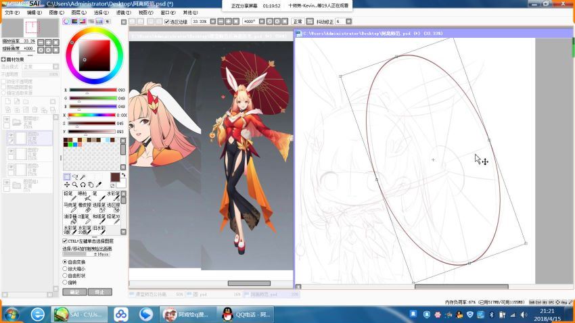575x323 pixels.
Task: Show the color swatches panel
Action: pyautogui.click(x=99, y=22)
